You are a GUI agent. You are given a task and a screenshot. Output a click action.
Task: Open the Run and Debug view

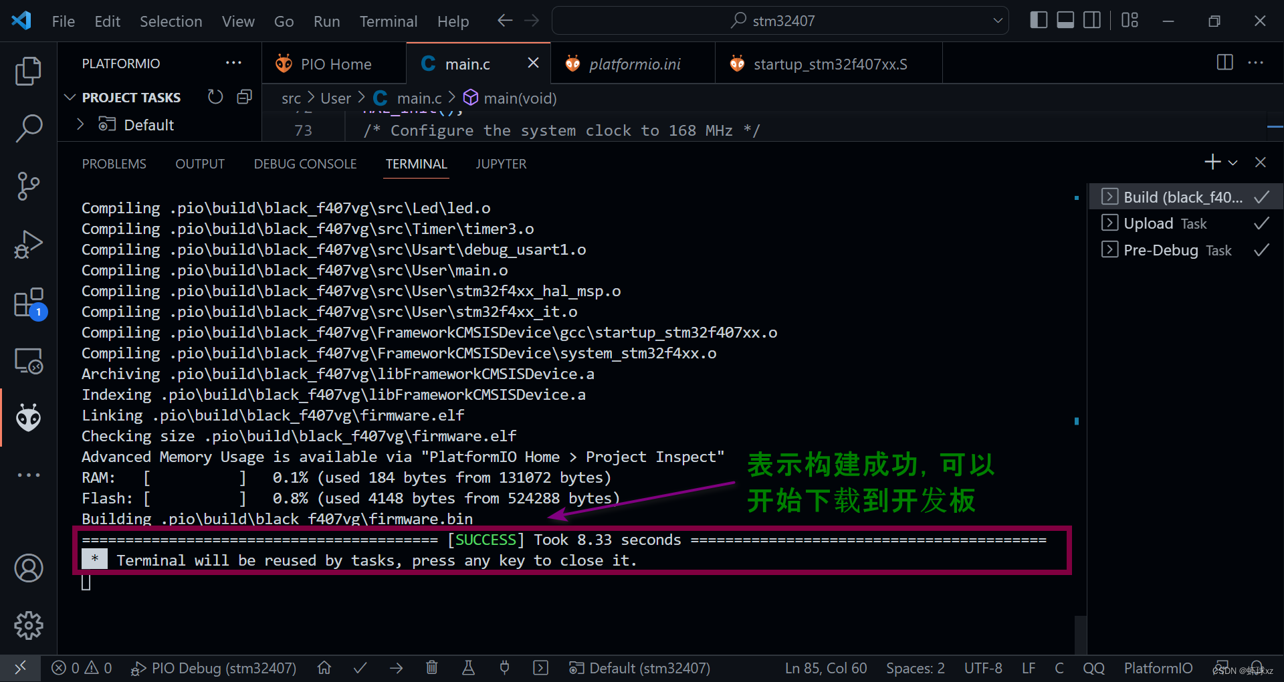tap(28, 244)
